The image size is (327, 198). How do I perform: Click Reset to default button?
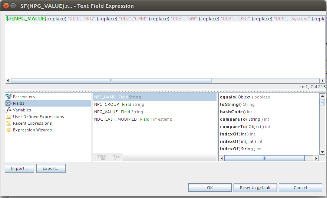point(255,188)
